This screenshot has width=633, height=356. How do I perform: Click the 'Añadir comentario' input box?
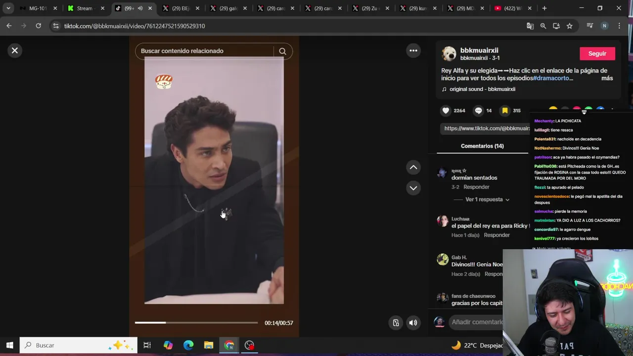click(x=477, y=322)
